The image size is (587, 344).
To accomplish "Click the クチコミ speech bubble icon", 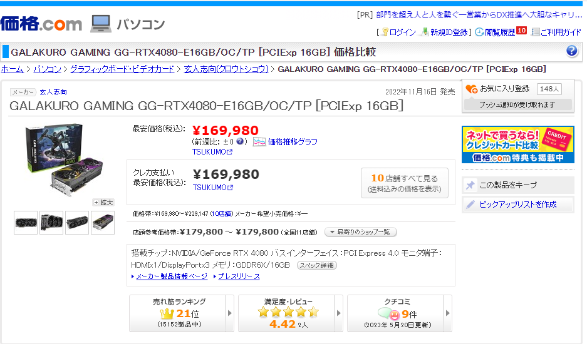I will pyautogui.click(x=388, y=314).
